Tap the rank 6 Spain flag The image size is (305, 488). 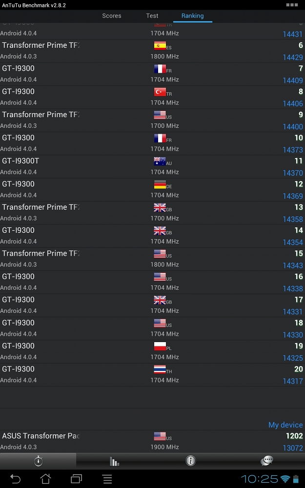tap(160, 45)
